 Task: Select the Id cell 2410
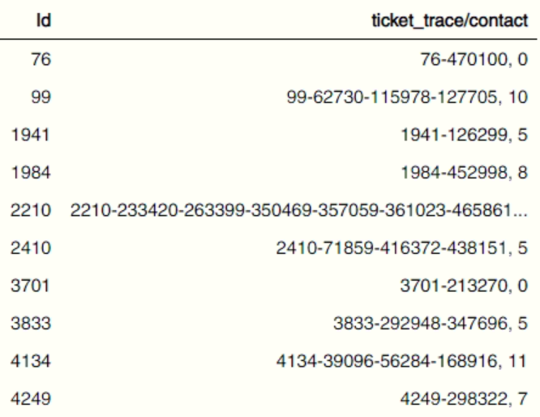31,247
